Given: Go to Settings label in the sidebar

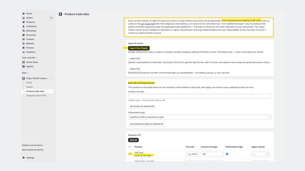Looking at the screenshot, I should point(30,158).
